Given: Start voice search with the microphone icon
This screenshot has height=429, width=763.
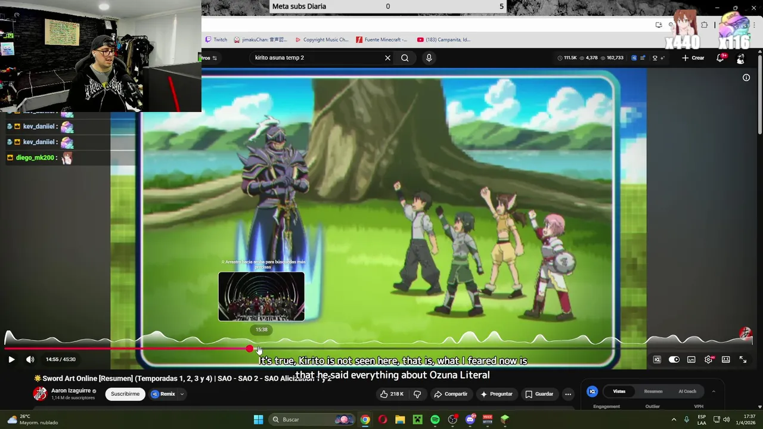Looking at the screenshot, I should (429, 58).
